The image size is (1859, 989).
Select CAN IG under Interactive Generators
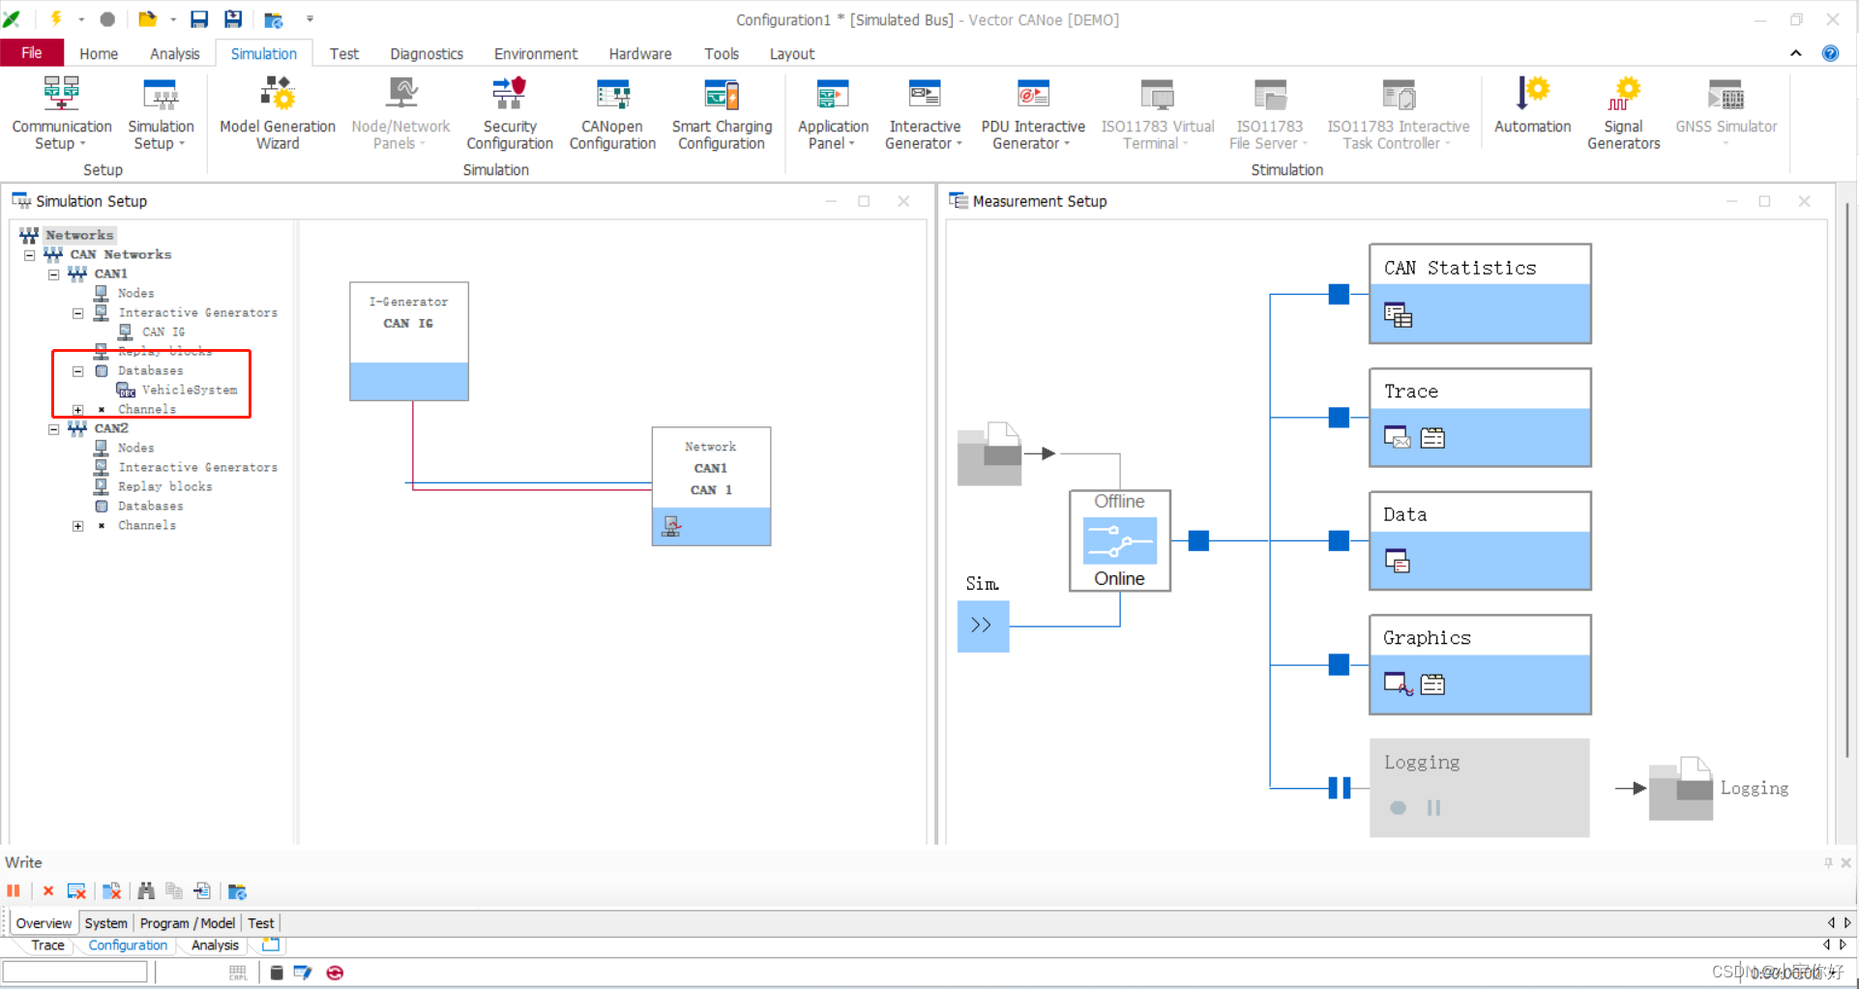[162, 332]
